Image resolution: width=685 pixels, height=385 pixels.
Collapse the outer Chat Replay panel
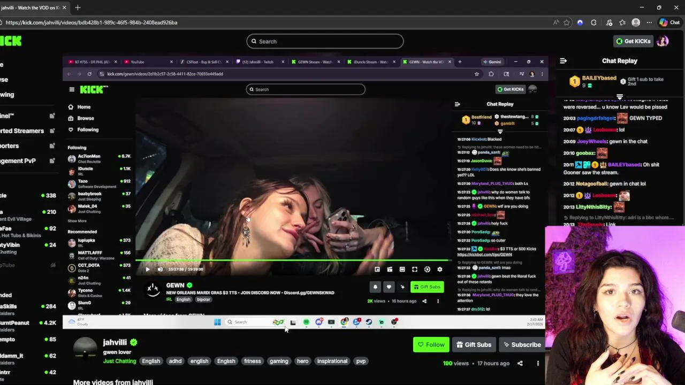coord(563,61)
